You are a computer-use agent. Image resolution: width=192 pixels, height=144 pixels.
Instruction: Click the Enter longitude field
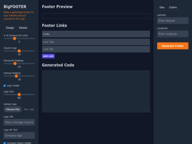click(x=173, y=34)
